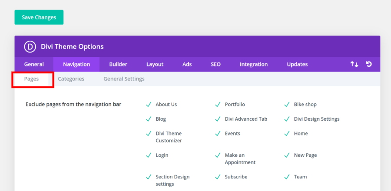Select the Navigation tab
The width and height of the screenshot is (391, 191).
click(76, 64)
